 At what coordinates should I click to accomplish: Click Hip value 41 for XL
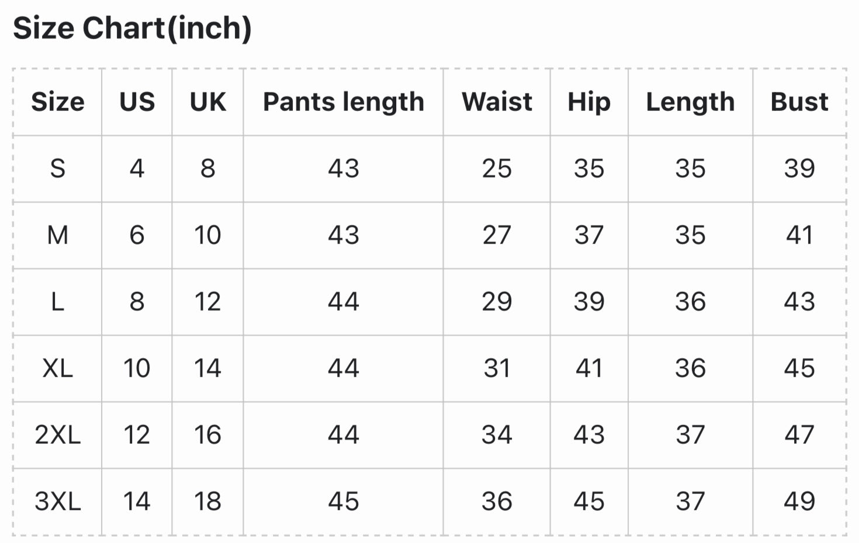(x=588, y=368)
